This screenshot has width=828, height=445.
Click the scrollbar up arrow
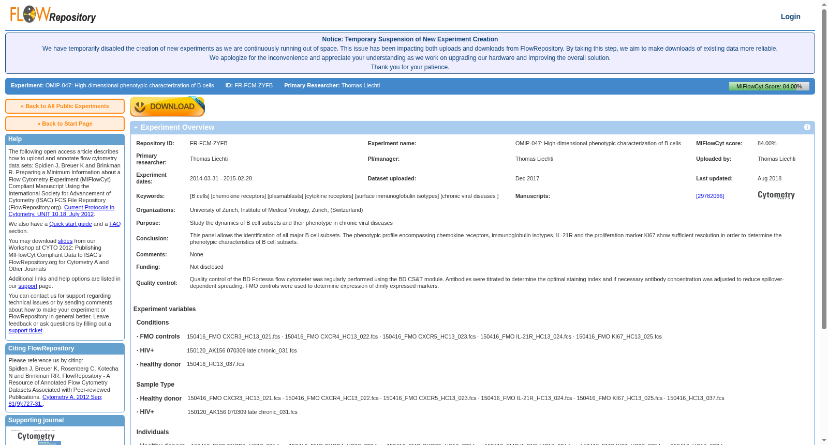coord(824,5)
